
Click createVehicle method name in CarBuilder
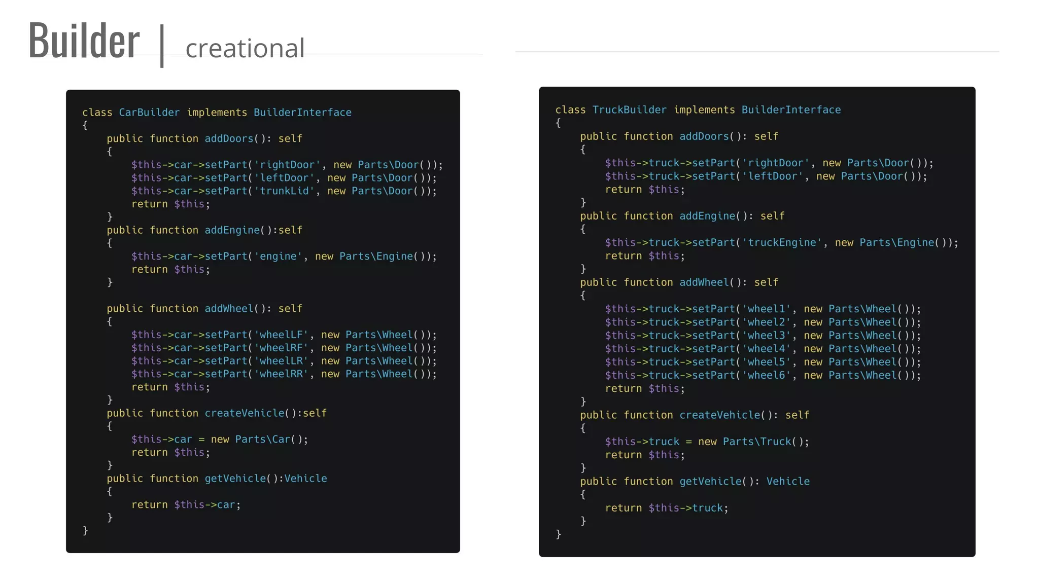(x=244, y=413)
